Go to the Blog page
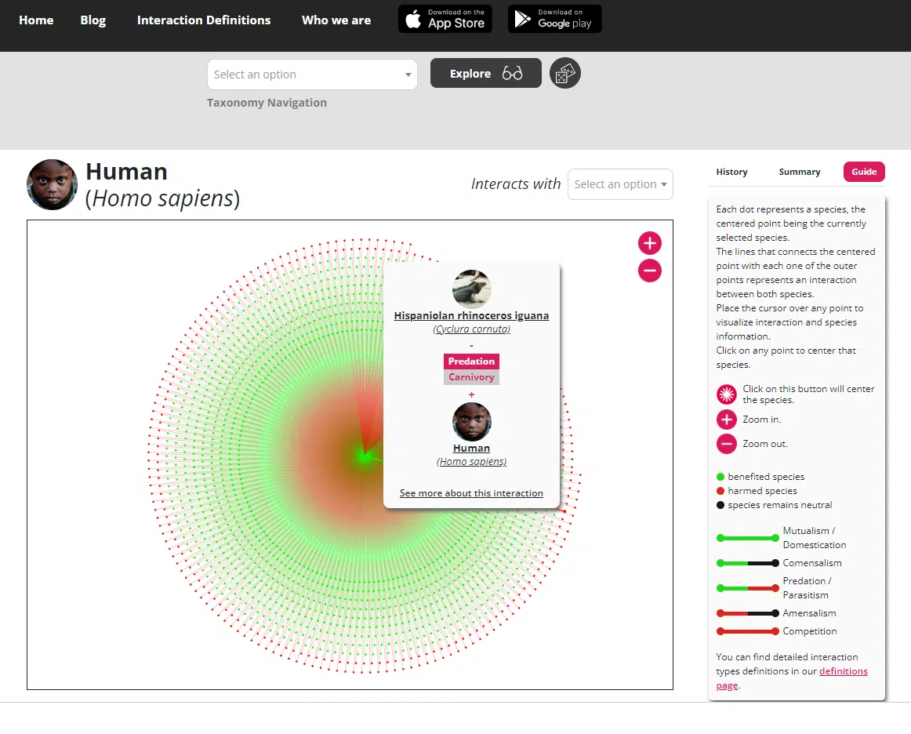The image size is (911, 734). (x=93, y=20)
